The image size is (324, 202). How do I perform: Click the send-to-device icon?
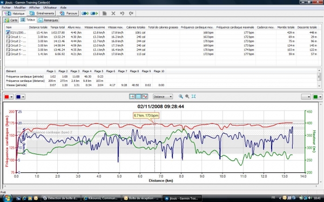coord(85,13)
